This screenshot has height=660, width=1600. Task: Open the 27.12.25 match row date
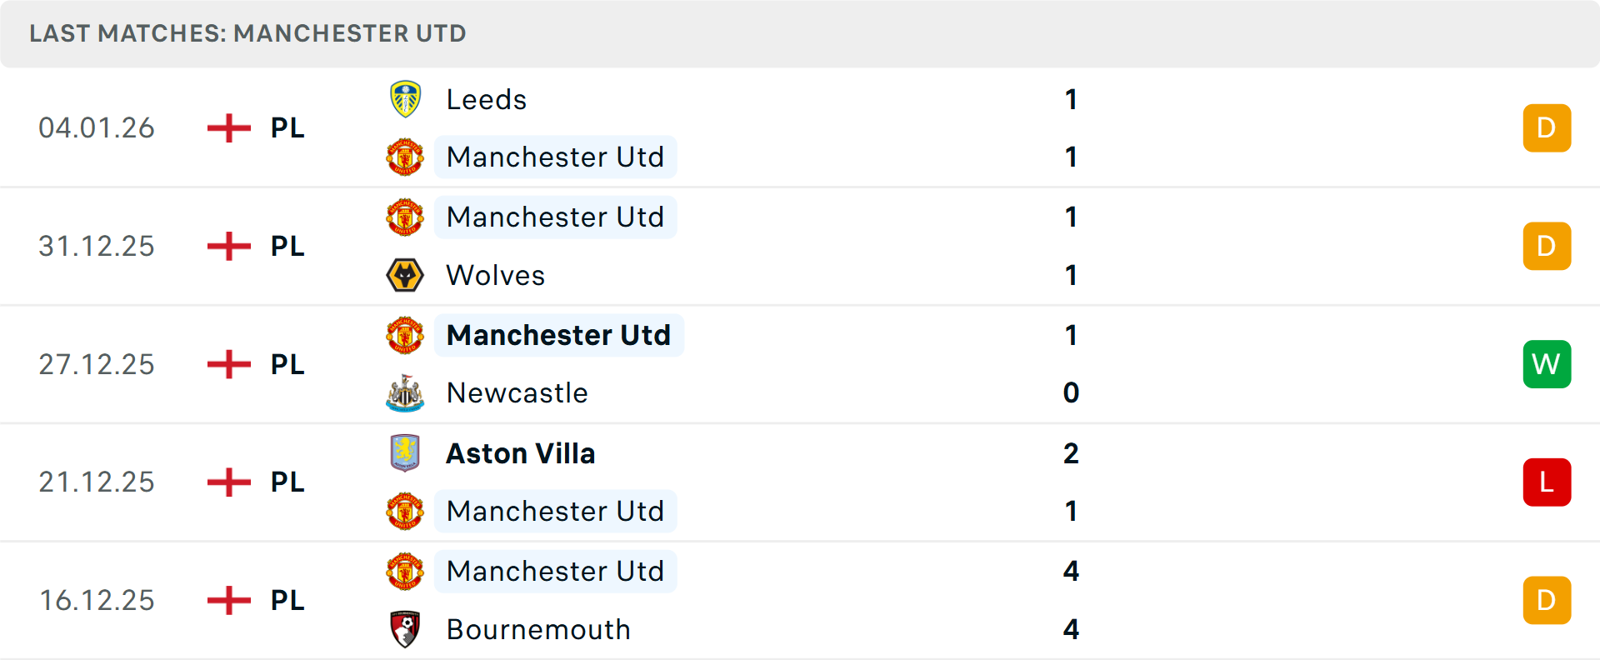[x=97, y=364]
